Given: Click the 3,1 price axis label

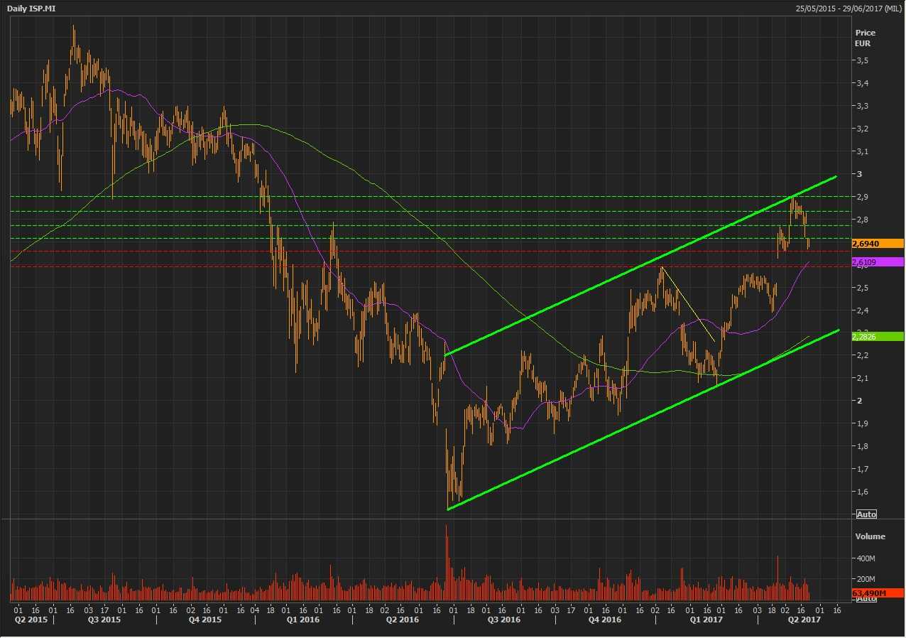Looking at the screenshot, I should pos(861,151).
